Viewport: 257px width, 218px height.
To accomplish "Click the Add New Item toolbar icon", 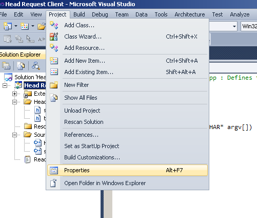I will [x=25, y=26].
